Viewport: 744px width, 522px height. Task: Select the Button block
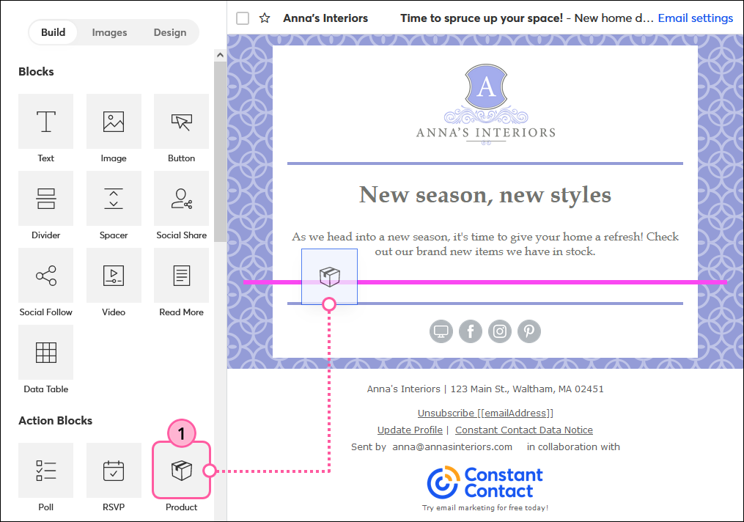click(181, 122)
